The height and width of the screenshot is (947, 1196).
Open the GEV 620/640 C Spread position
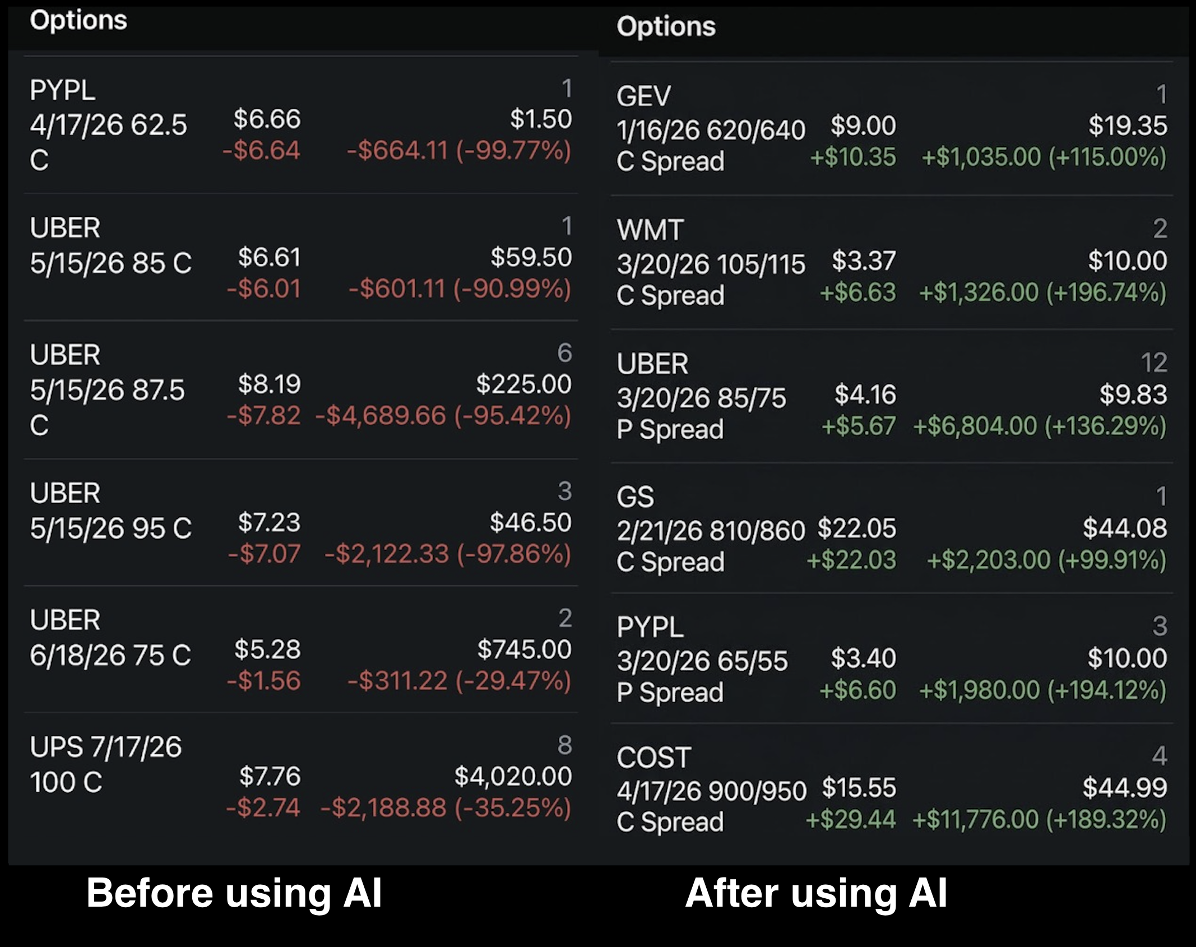(x=841, y=129)
